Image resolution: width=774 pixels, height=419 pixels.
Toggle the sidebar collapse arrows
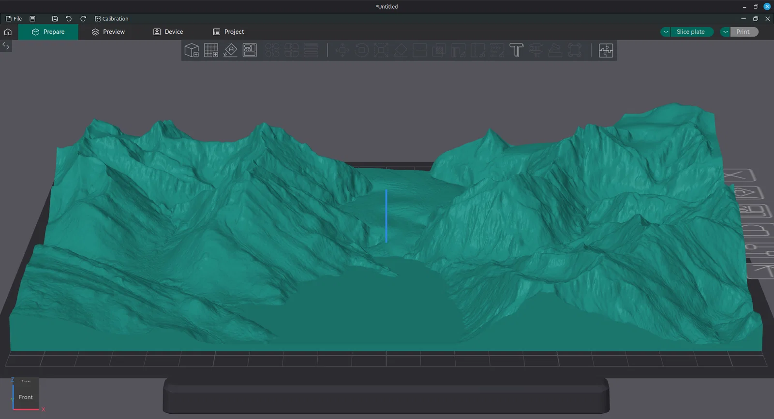tap(6, 46)
